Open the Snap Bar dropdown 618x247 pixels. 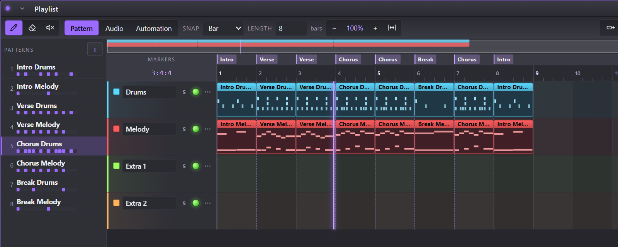tap(223, 28)
